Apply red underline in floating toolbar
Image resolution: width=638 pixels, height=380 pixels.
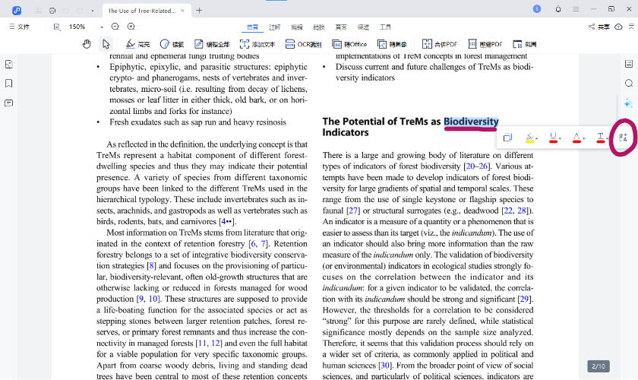(x=553, y=138)
